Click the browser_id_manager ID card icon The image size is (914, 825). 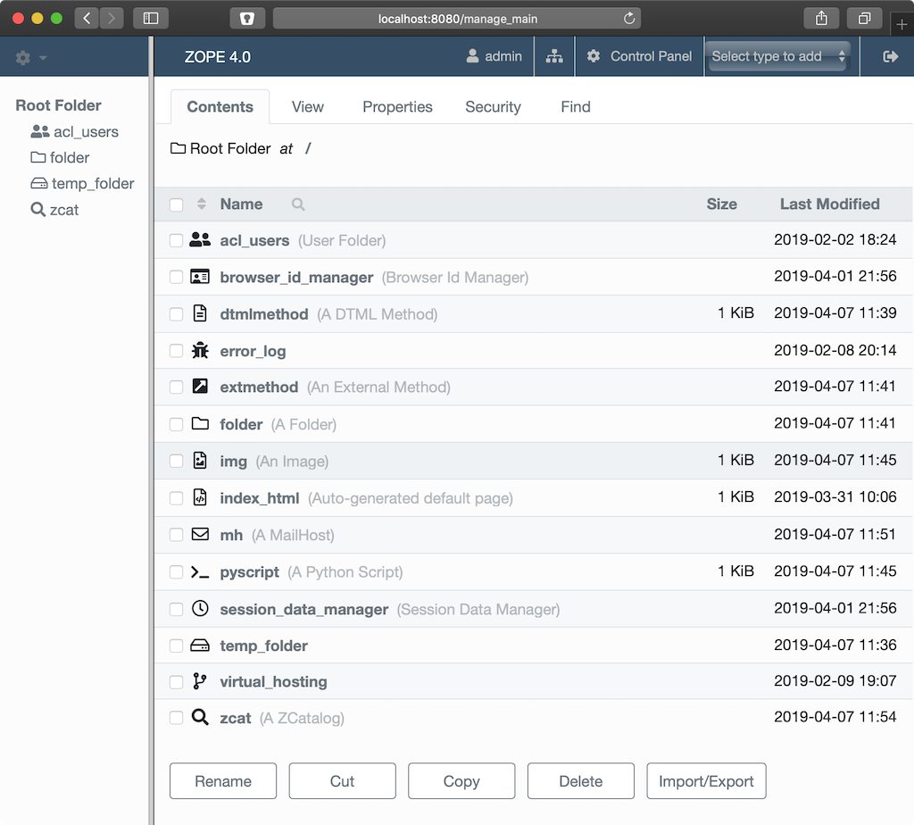click(200, 277)
